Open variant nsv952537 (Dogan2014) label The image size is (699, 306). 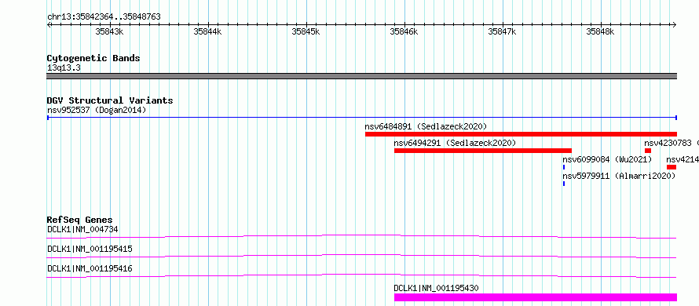pyautogui.click(x=97, y=110)
